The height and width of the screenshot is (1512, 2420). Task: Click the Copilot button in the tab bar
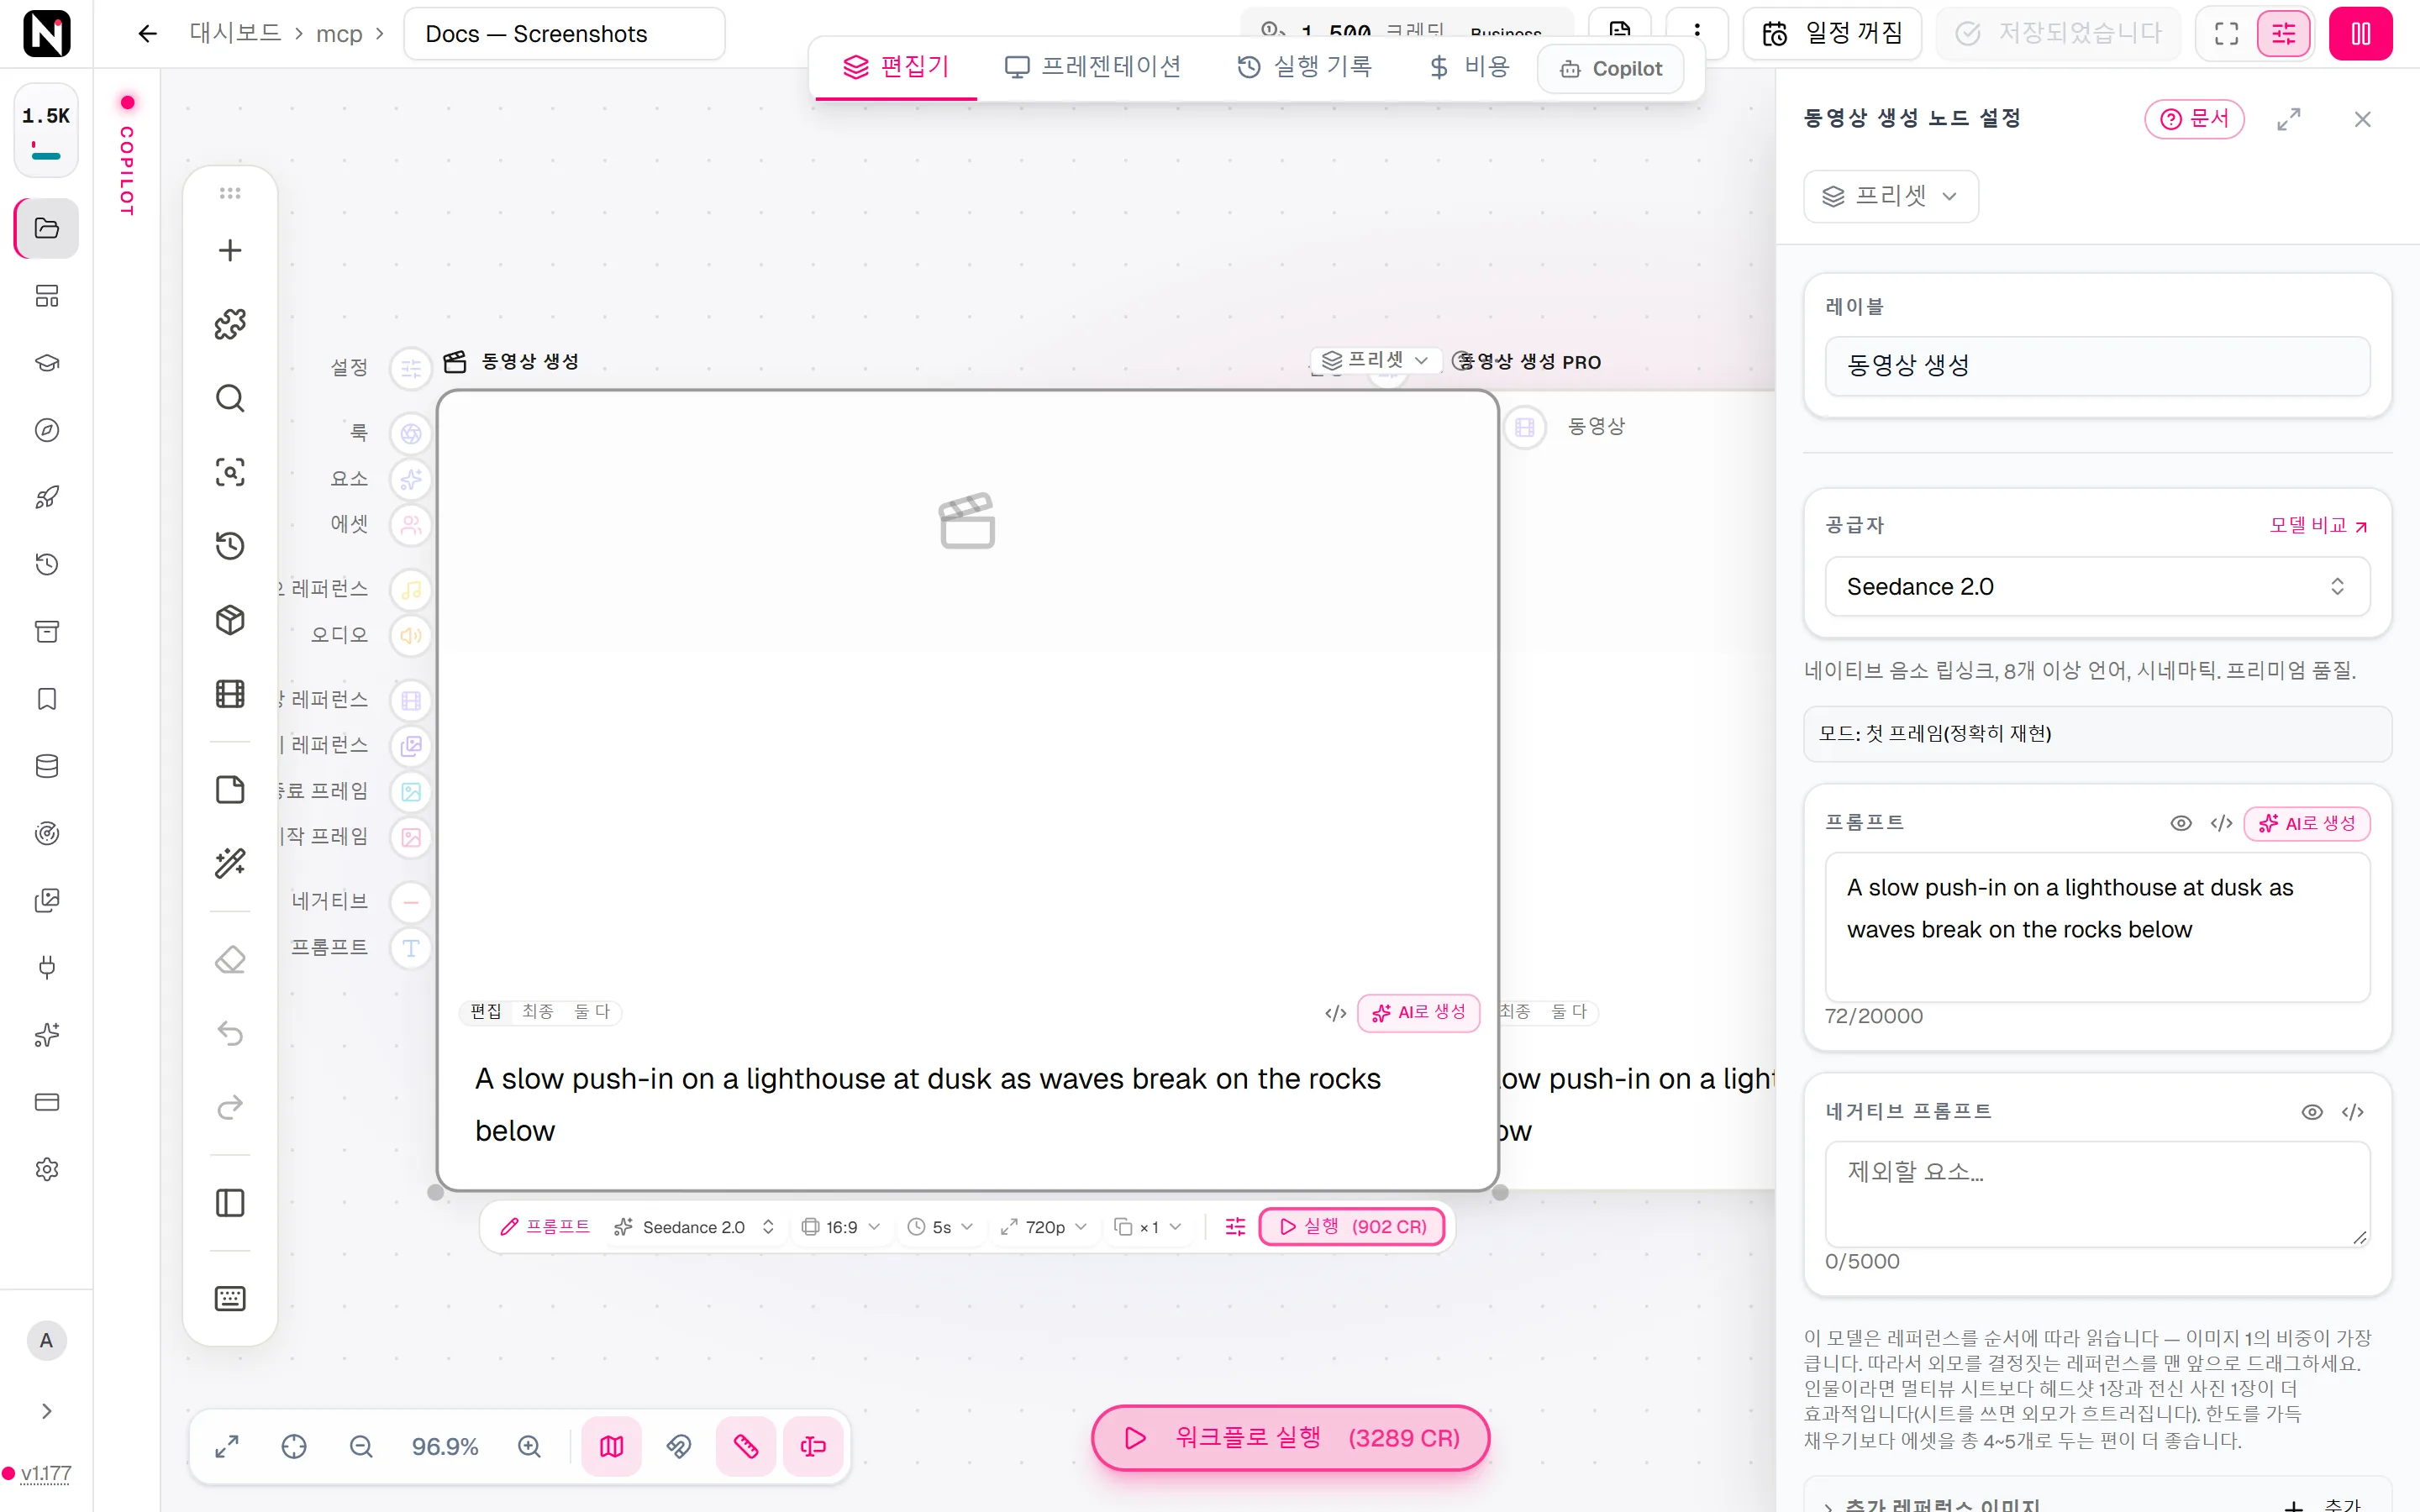click(1610, 69)
